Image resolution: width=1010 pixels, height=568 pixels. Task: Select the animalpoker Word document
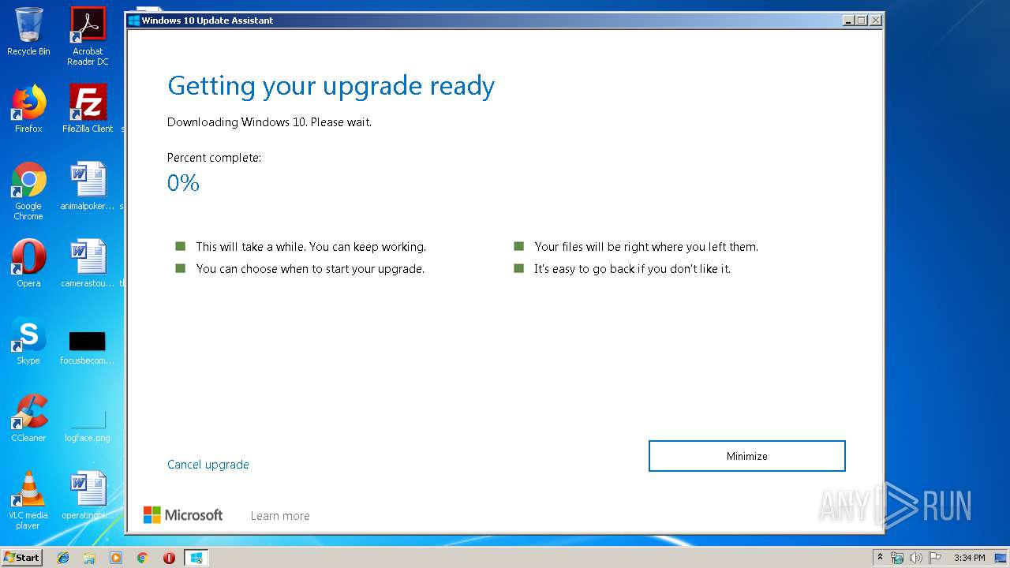click(x=88, y=186)
